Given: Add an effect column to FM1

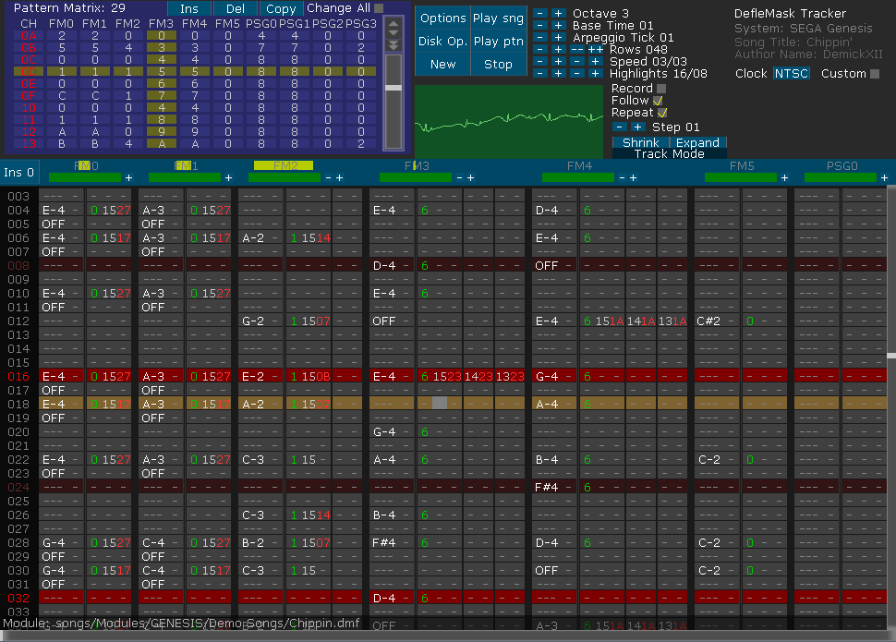Looking at the screenshot, I should 228,177.
